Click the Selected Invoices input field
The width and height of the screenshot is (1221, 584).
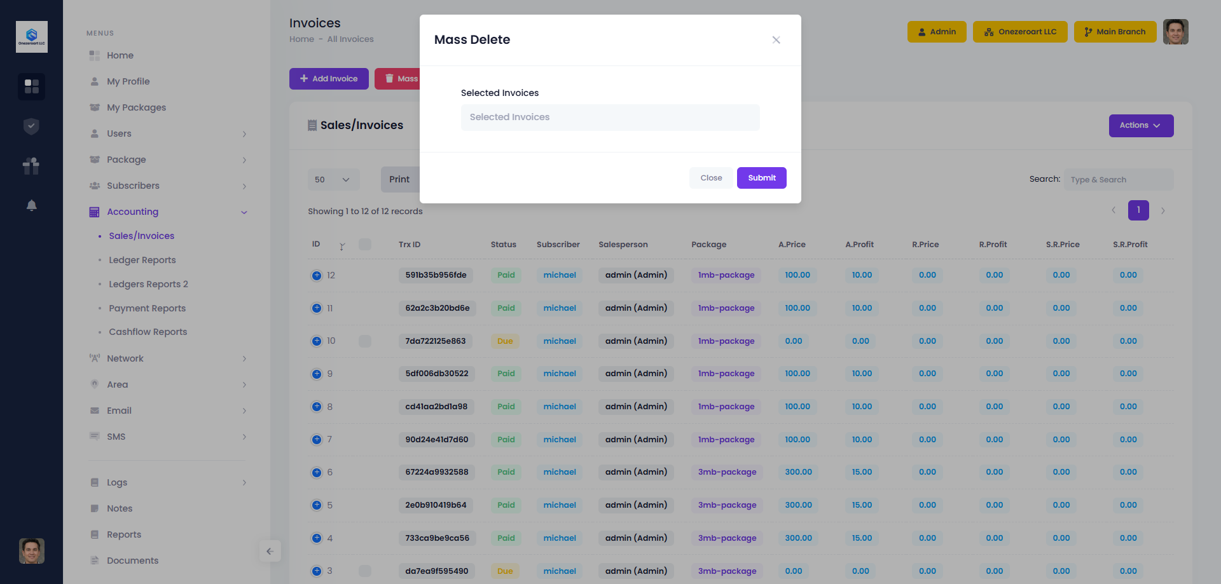[610, 118]
